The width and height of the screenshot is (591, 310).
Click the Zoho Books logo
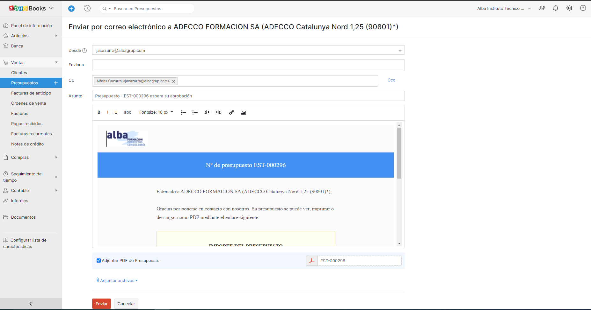28,8
